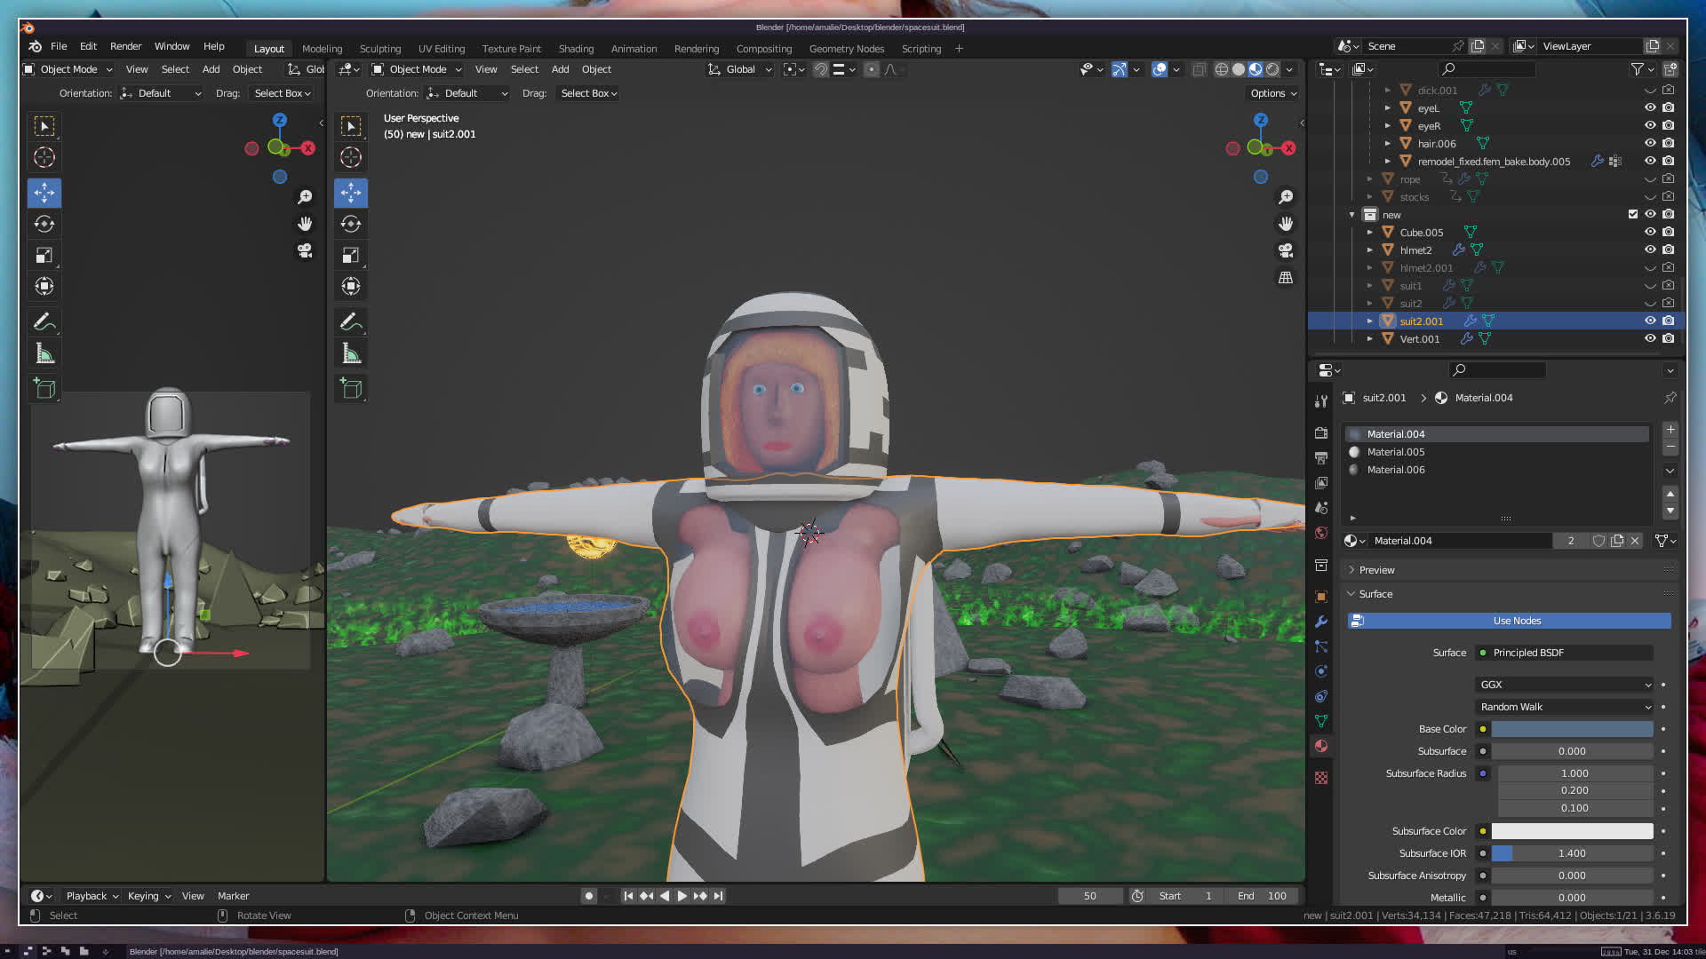Toggle viewport visibility of Vert.001
The image size is (1706, 959).
1650,338
